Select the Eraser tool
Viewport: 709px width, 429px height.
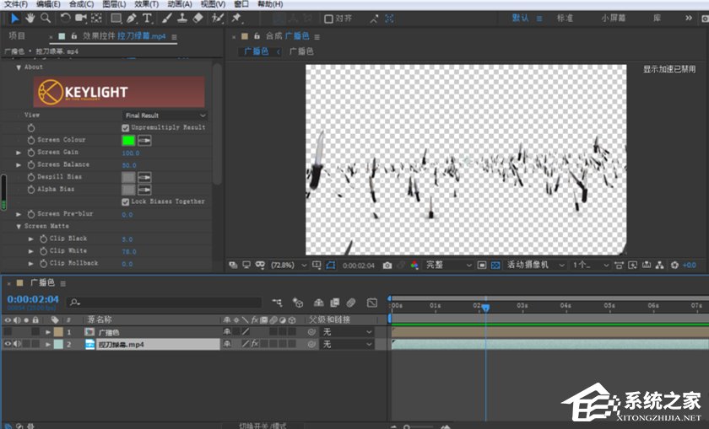(x=198, y=18)
